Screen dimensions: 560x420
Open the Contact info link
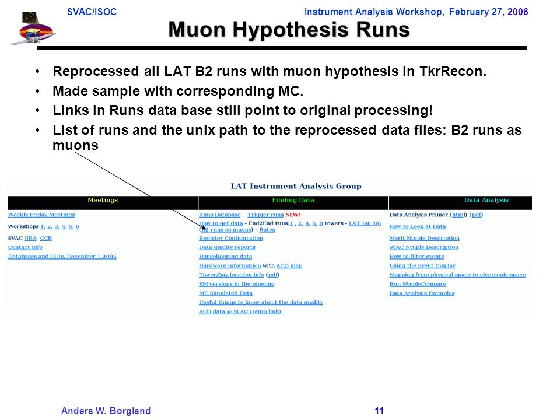click(x=25, y=247)
